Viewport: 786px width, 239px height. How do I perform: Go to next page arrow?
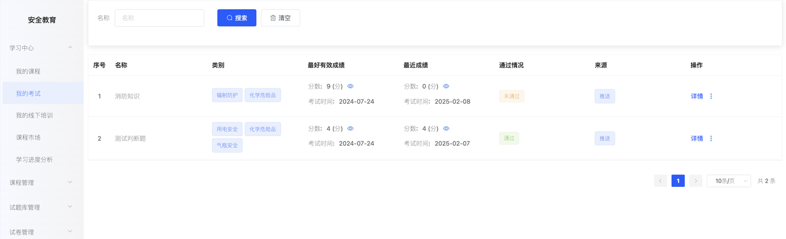pos(696,181)
